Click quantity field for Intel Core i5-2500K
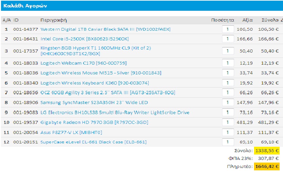Screen dimensions: 283x171 (228, 39)
